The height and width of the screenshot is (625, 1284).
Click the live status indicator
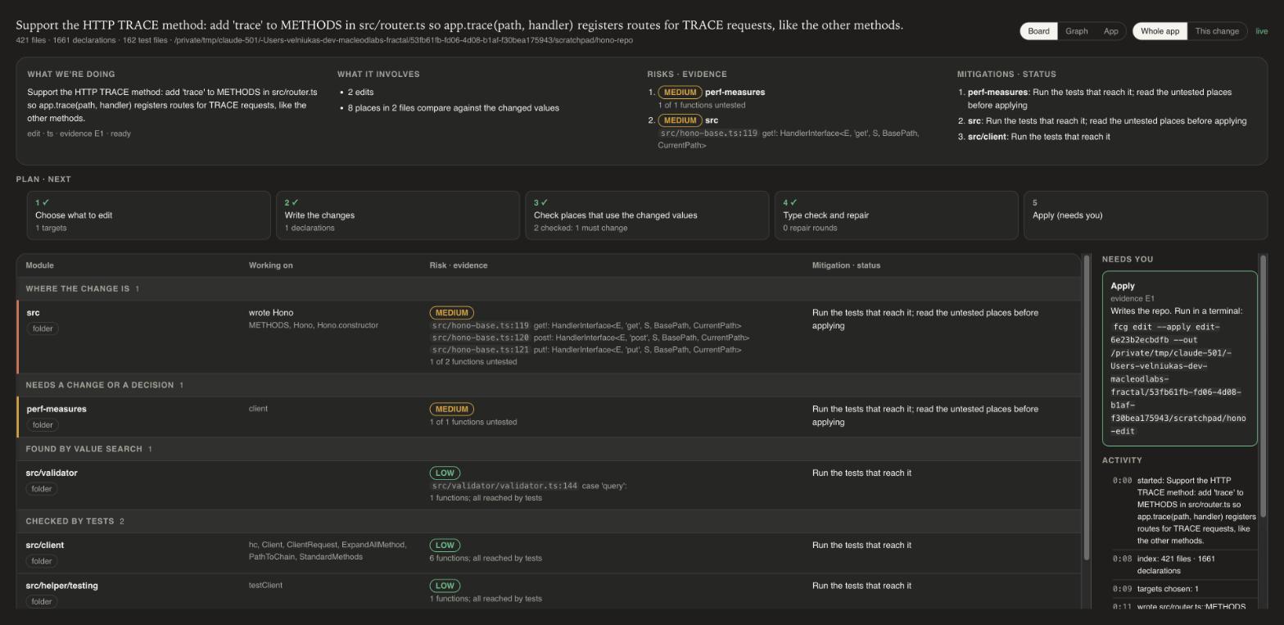1261,31
